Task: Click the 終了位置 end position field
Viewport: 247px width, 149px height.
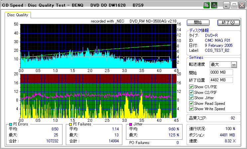Action: point(221,80)
